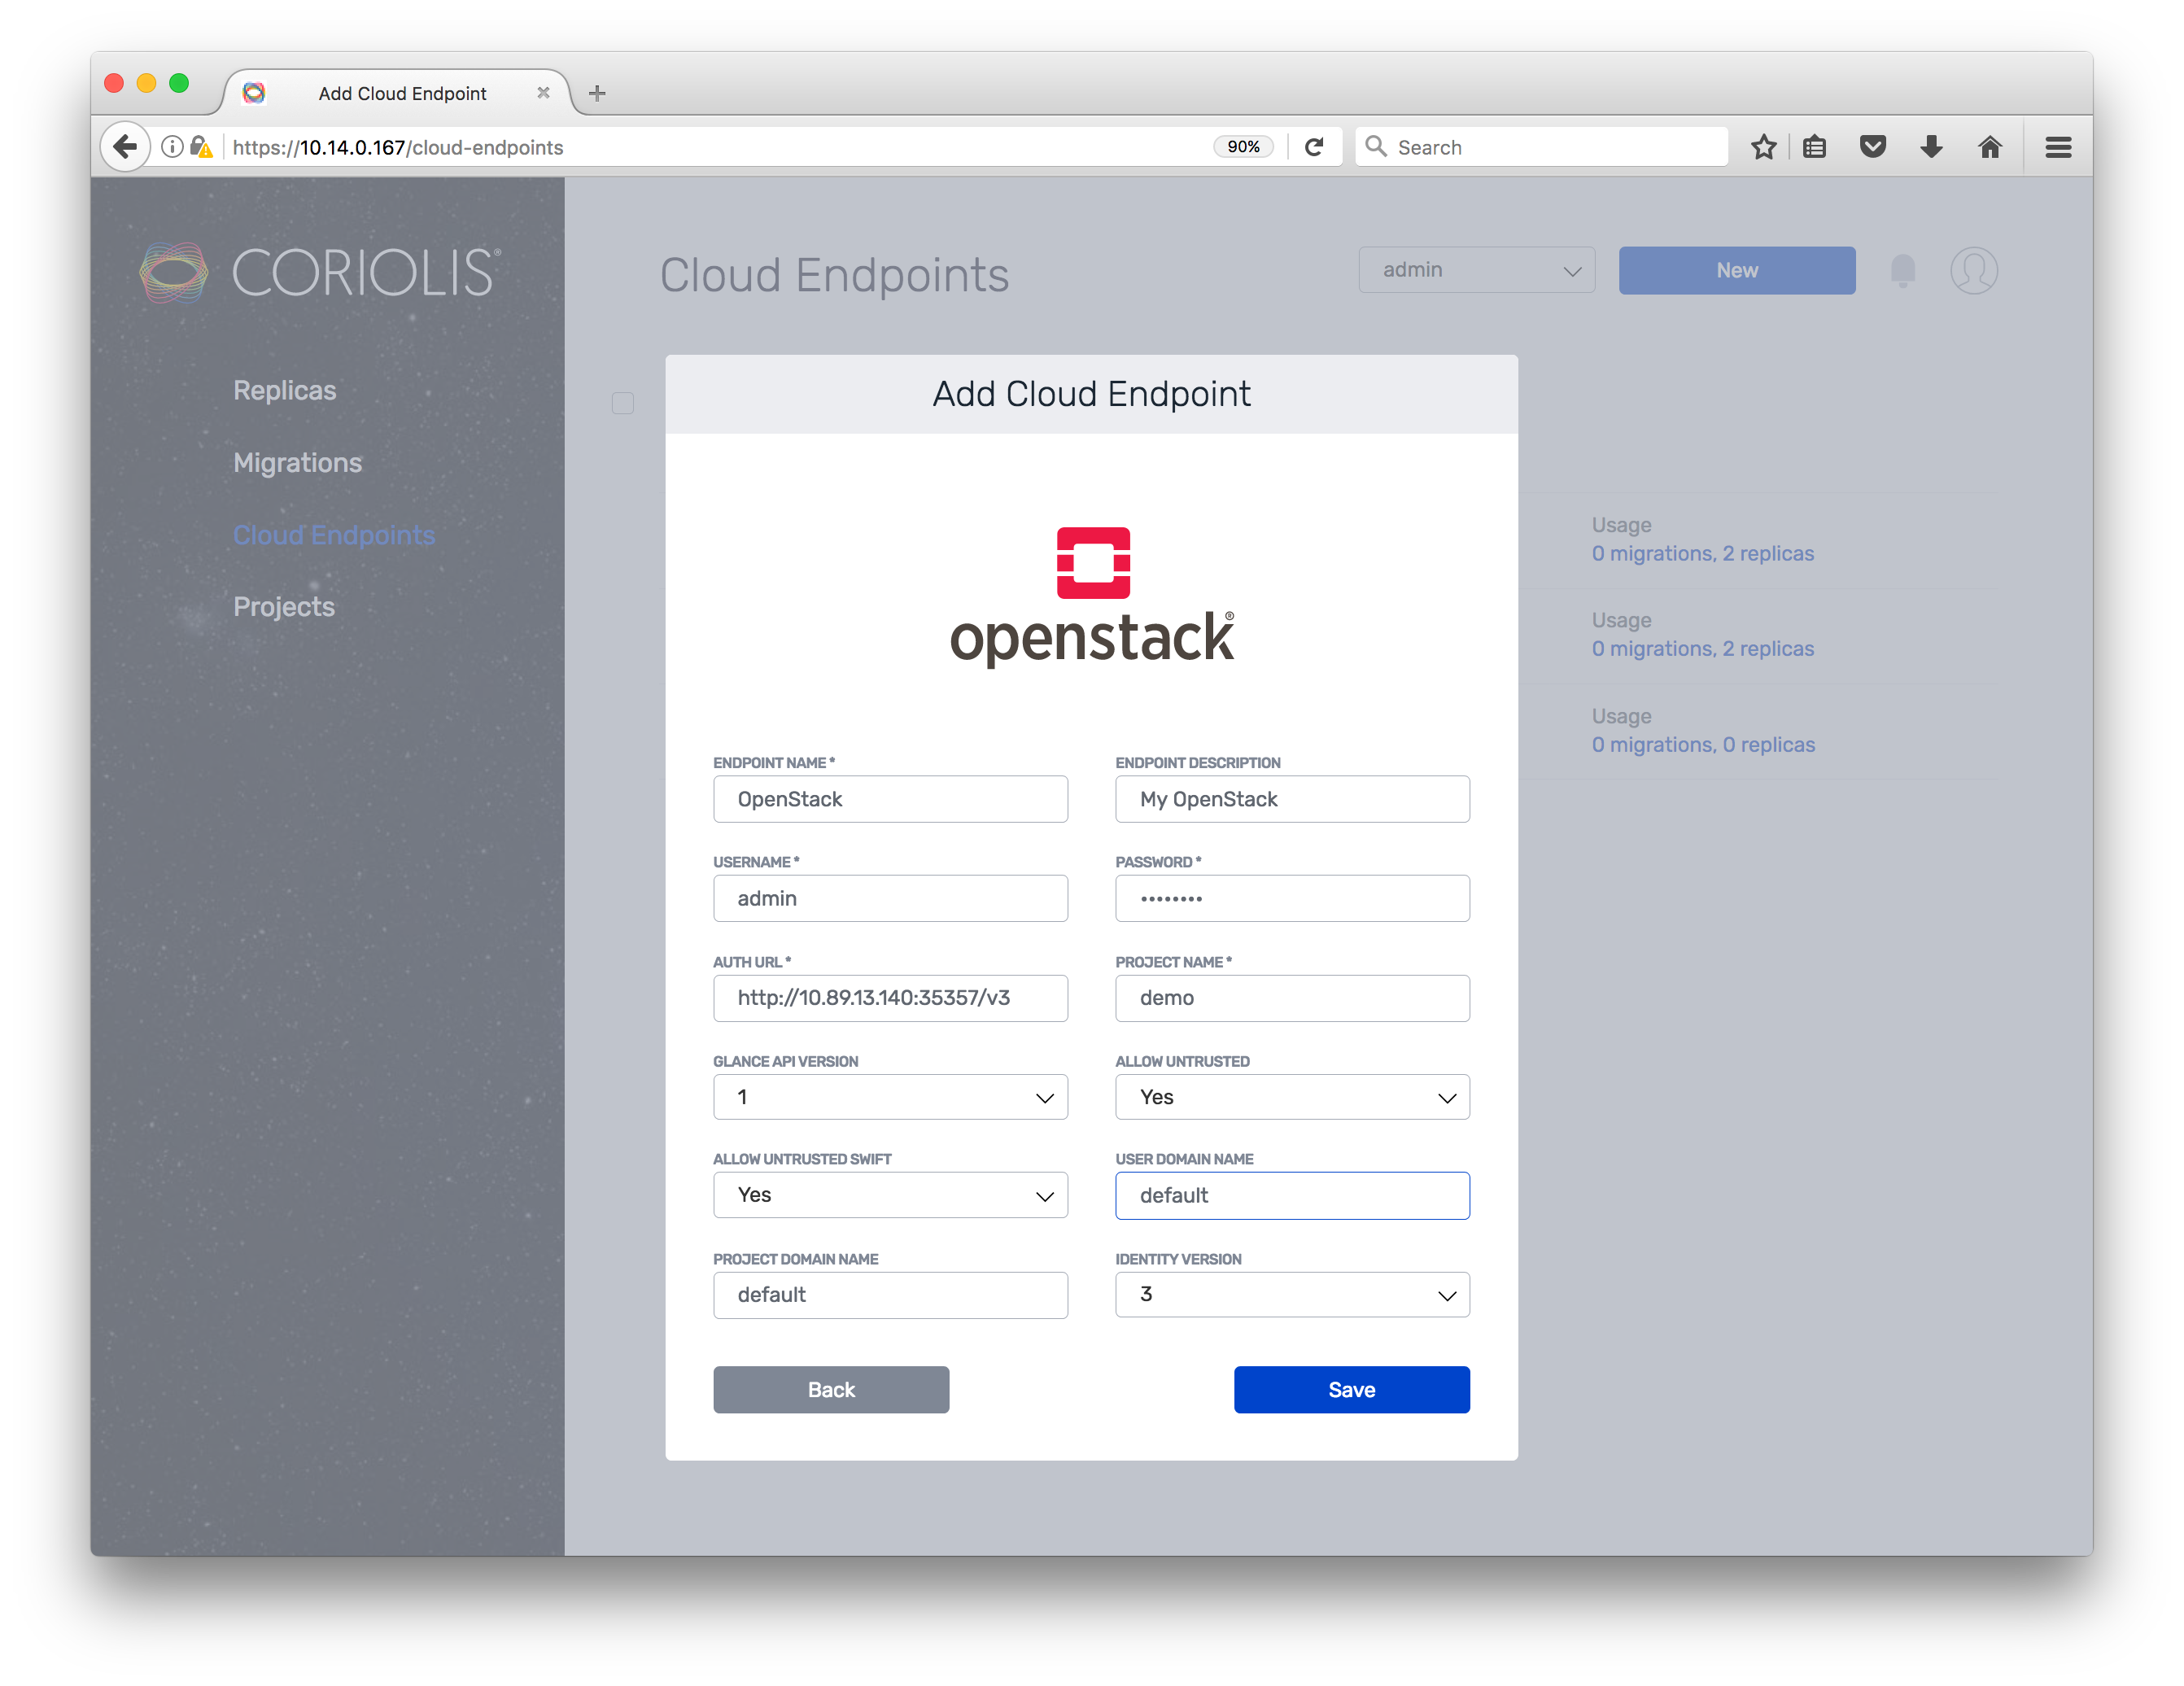
Task: Open the user profile avatar icon
Action: 1973,270
